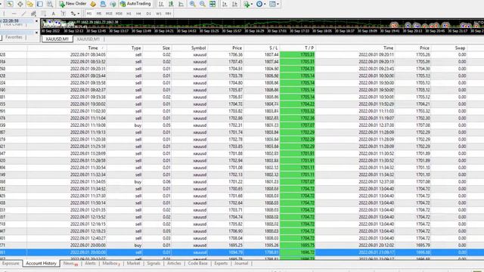Switch chart to bar chart icon
The image size is (484, 272).
coord(161,4)
